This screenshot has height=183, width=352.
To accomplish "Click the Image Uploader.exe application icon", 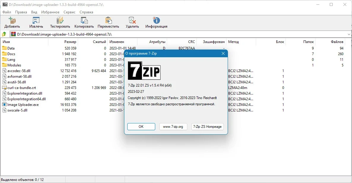I will point(4,104).
